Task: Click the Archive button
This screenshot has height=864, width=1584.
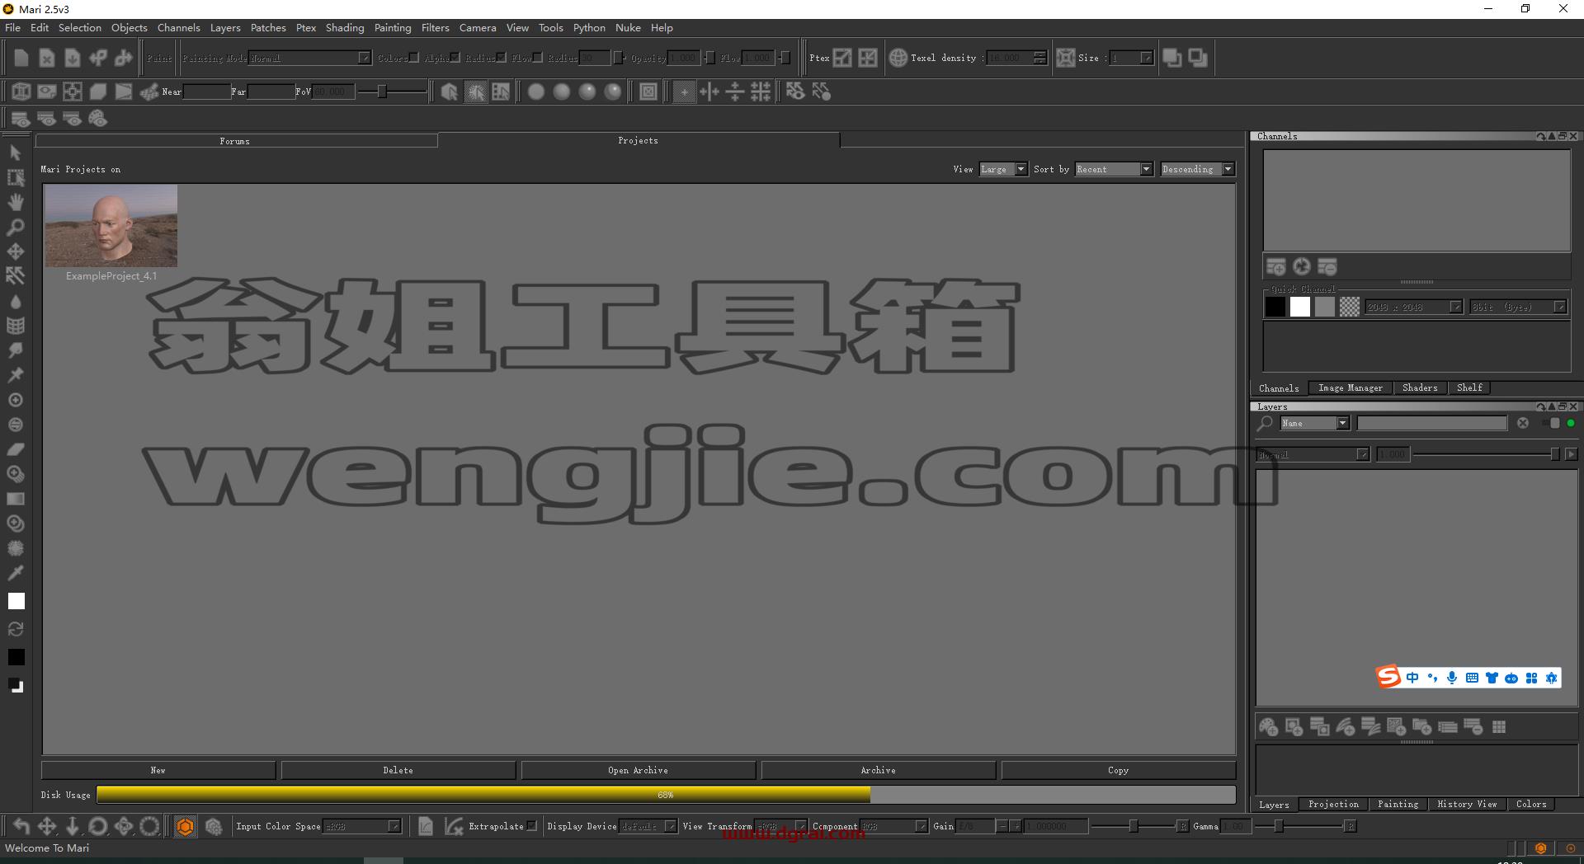Action: (879, 770)
